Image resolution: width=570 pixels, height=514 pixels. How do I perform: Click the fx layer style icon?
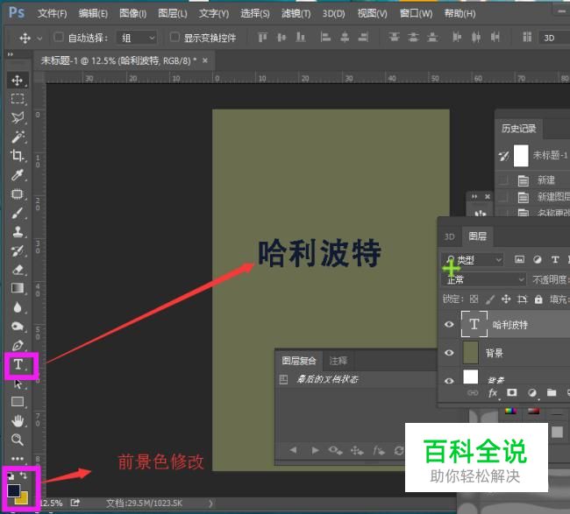pyautogui.click(x=493, y=393)
